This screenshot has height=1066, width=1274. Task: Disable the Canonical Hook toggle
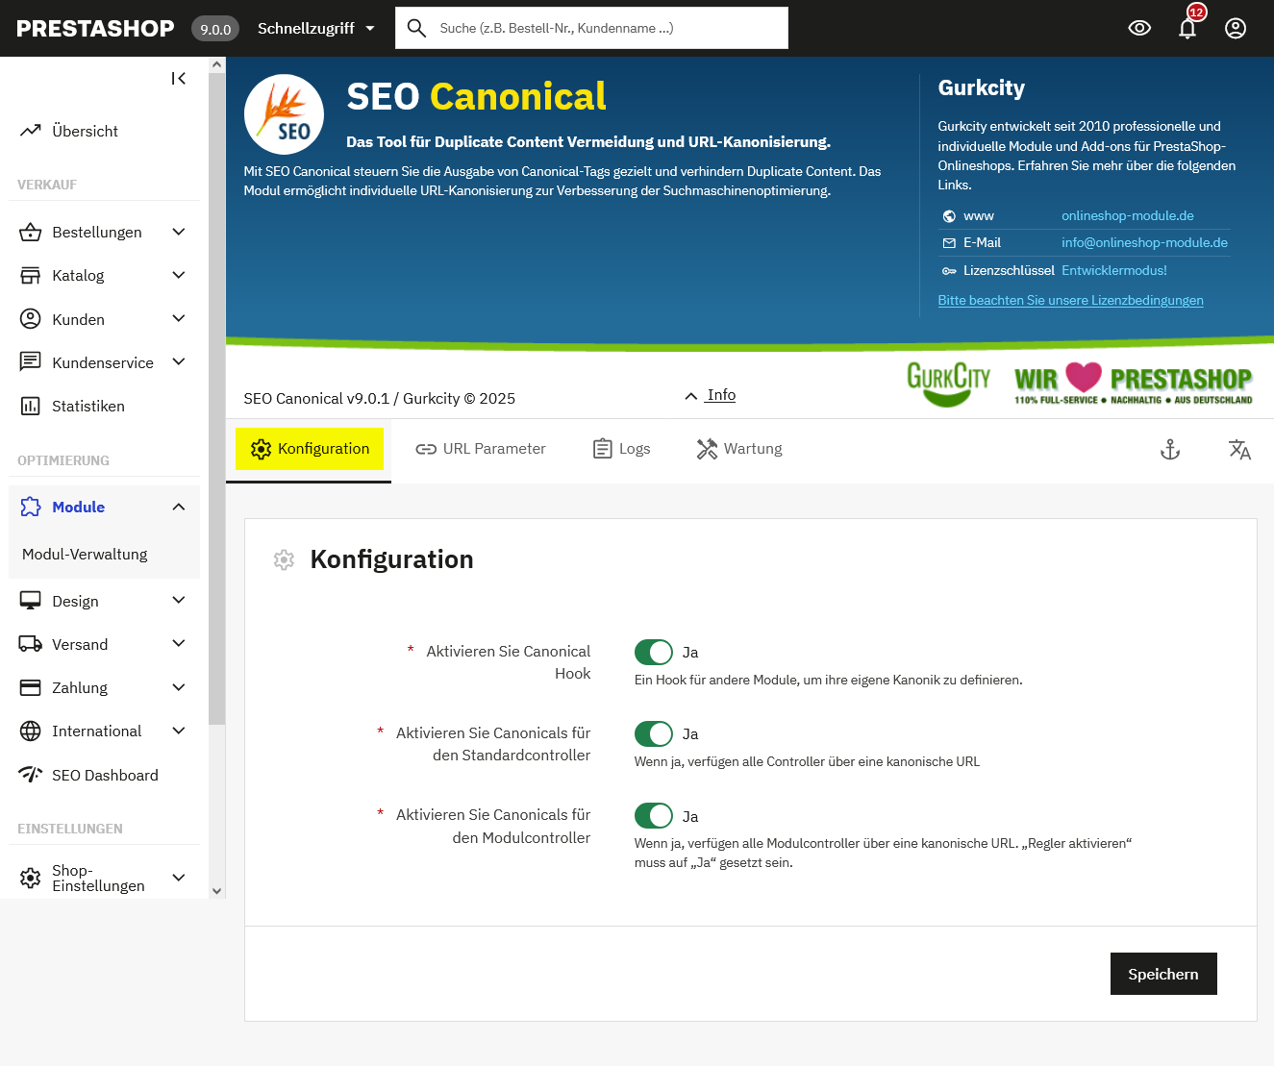coord(654,653)
